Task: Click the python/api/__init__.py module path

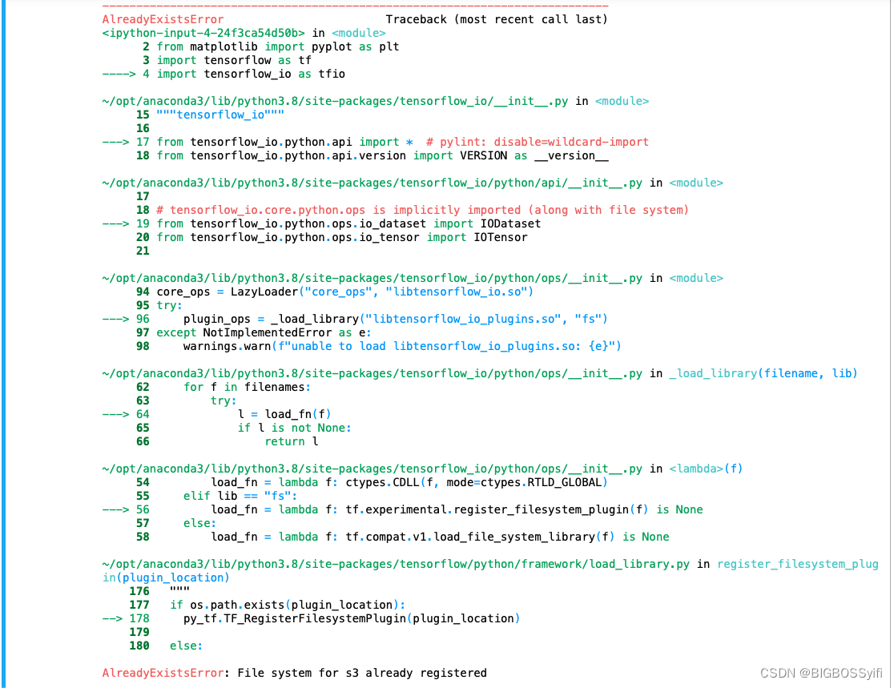Action: coord(360,183)
